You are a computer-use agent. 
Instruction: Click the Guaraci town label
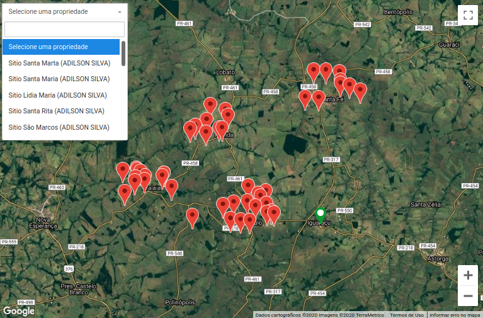click(449, 45)
